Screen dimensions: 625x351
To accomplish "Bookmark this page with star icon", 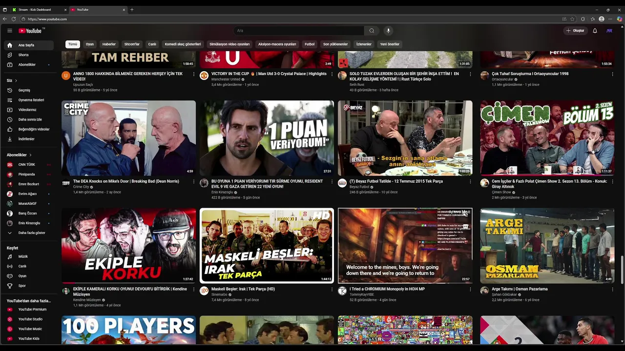I will point(572,19).
